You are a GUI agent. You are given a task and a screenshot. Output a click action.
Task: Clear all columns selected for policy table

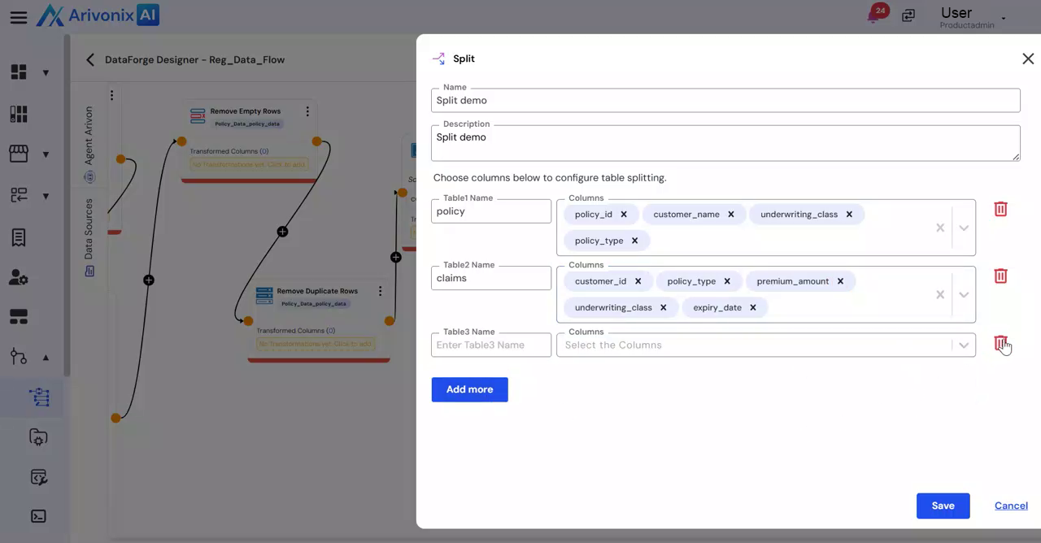coord(940,228)
